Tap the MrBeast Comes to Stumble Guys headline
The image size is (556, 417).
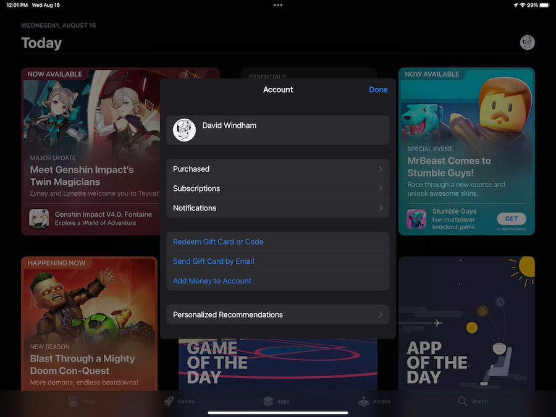click(x=449, y=167)
